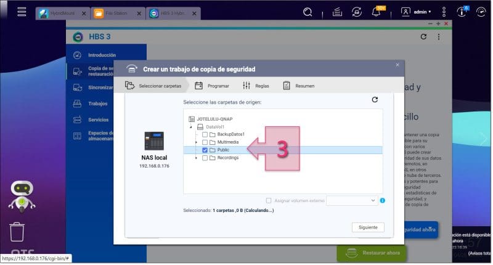Check the BackupDatos1 folder checkbox
This screenshot has width=493, height=265.
point(205,134)
